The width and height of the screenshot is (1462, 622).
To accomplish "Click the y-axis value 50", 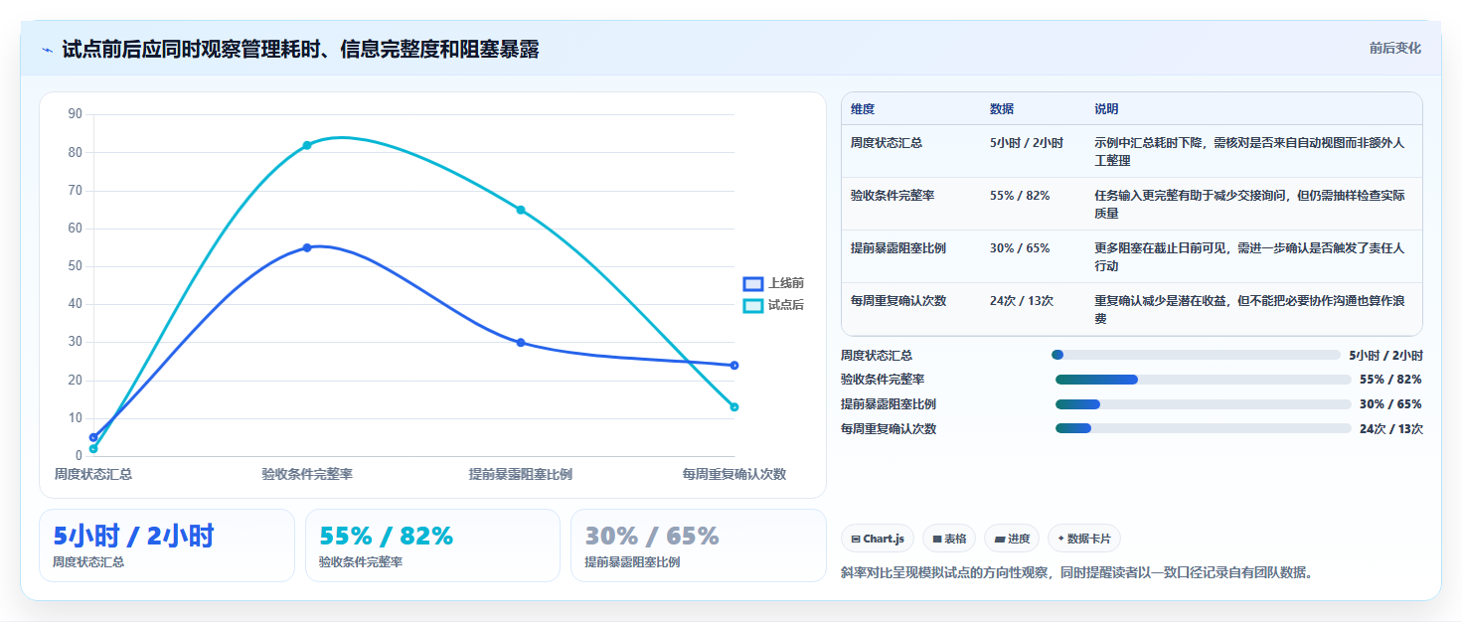I will pos(76,266).
